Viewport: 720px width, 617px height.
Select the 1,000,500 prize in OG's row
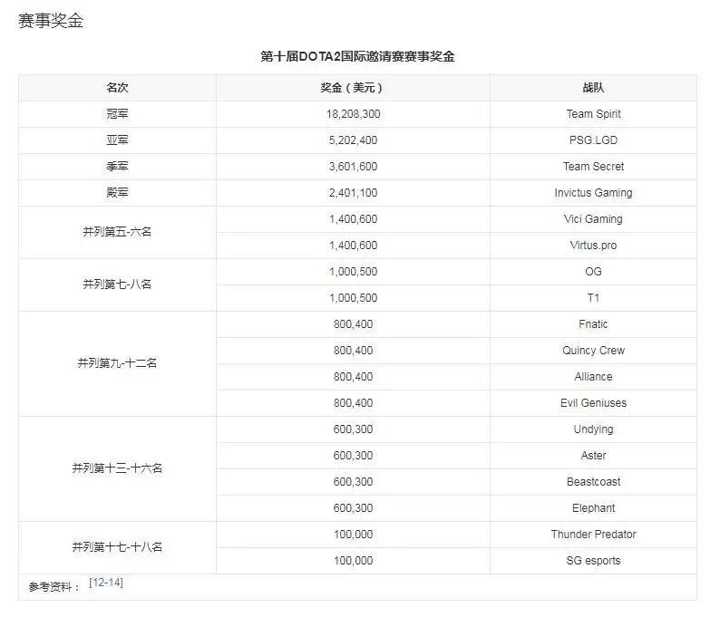pyautogui.click(x=353, y=271)
